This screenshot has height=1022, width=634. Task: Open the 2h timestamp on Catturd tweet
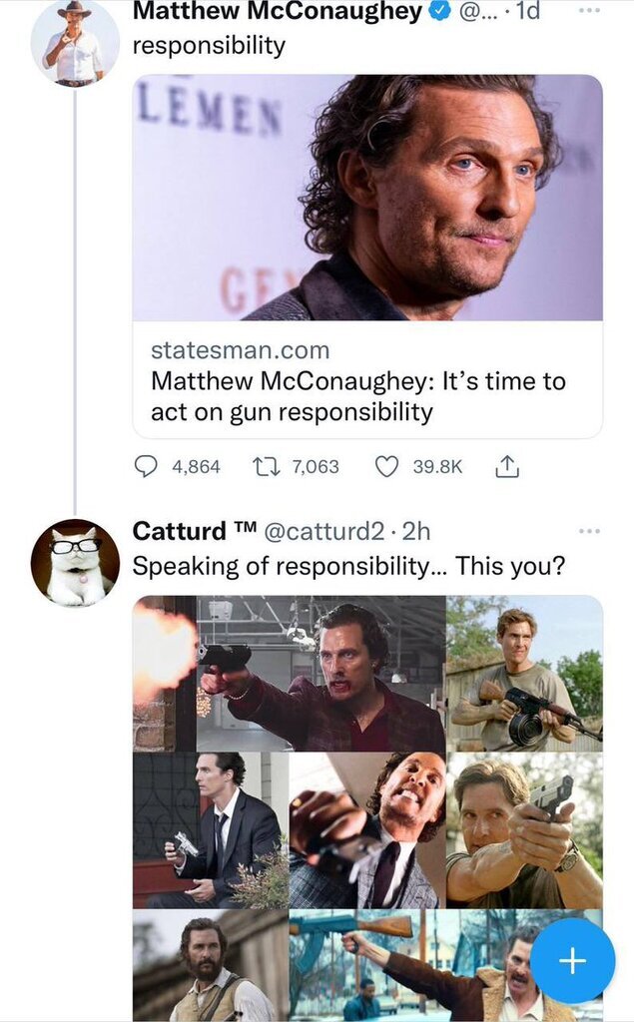coord(416,532)
